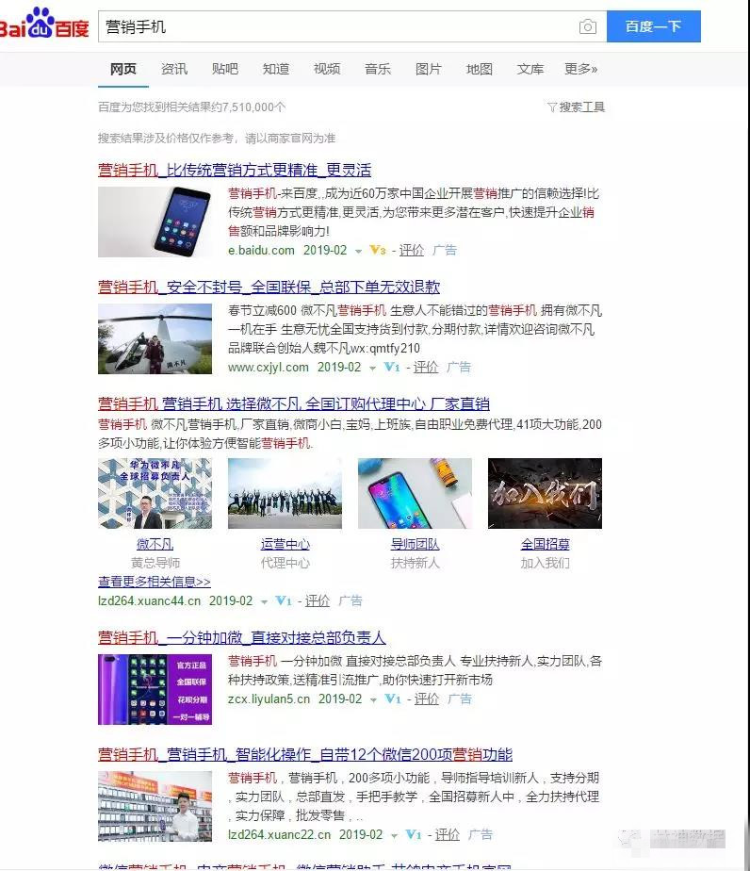Expand the dropdown arrow after www.cxjyl.com date
This screenshot has width=750, height=871.
pos(373,368)
